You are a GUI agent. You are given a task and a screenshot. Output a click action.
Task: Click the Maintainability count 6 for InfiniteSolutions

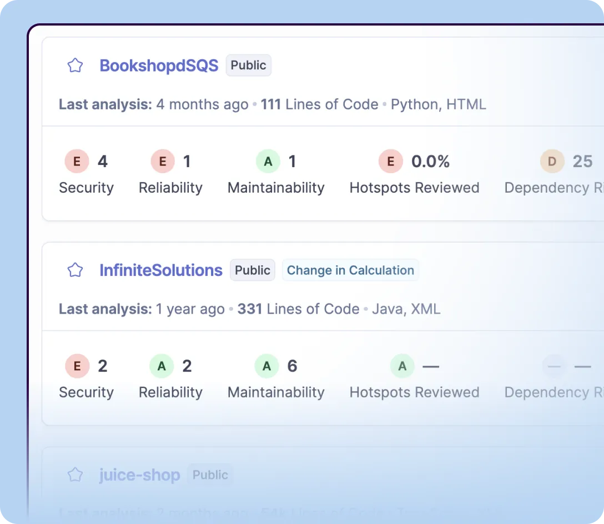coord(292,366)
